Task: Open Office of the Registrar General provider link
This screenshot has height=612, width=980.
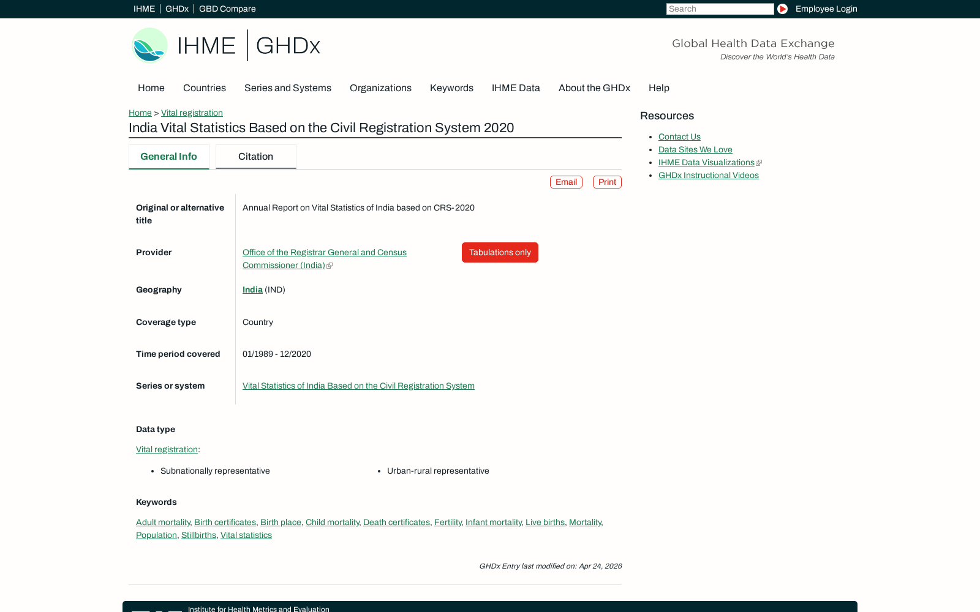Action: point(325,258)
